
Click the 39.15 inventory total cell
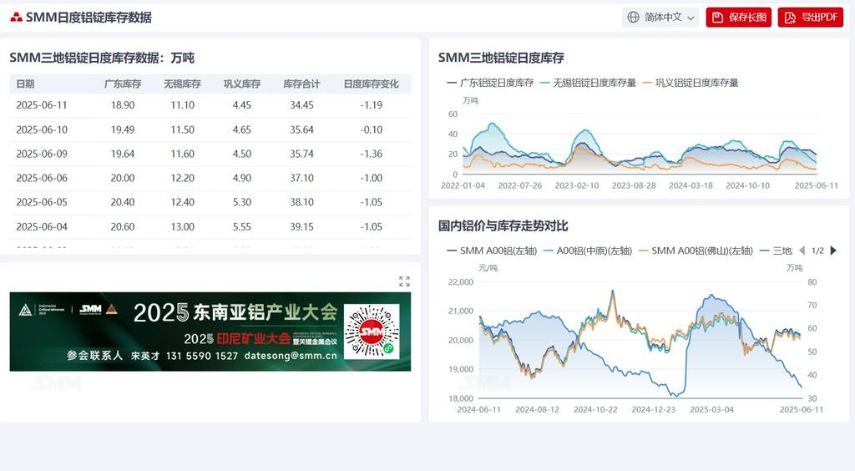click(x=301, y=227)
